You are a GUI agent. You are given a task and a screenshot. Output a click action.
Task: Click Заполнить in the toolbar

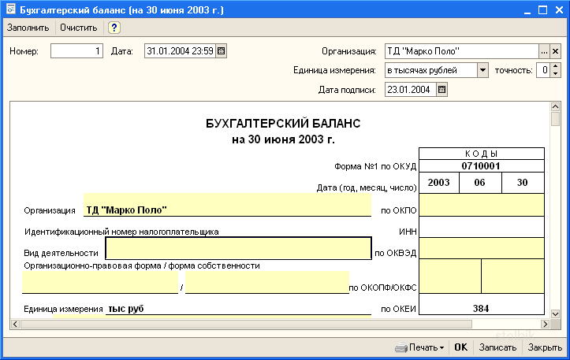28,28
